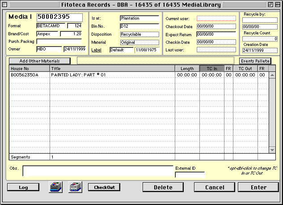Open the Log button
The height and width of the screenshot is (205, 283).
click(23, 187)
